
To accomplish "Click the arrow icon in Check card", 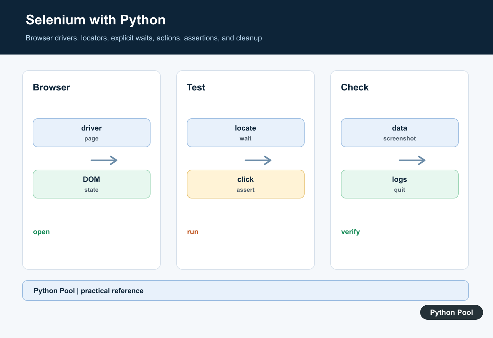I will point(412,160).
